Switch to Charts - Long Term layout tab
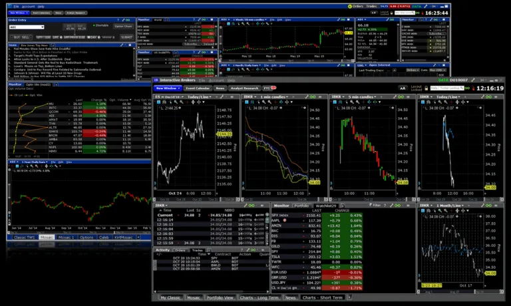This screenshot has width=511, height=306. [259, 297]
